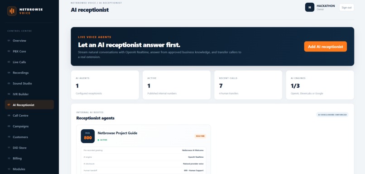Open the Customers page
Screen dimensions: 365x174
coord(29,137)
